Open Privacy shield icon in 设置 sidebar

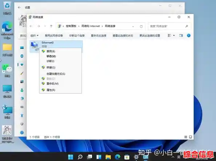click(22, 124)
